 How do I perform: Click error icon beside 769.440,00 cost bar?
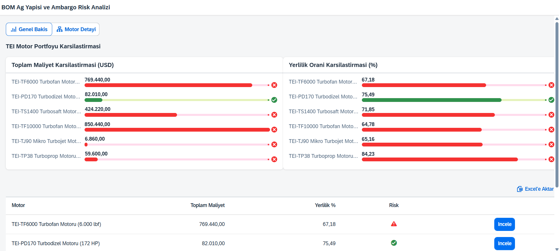(x=274, y=85)
